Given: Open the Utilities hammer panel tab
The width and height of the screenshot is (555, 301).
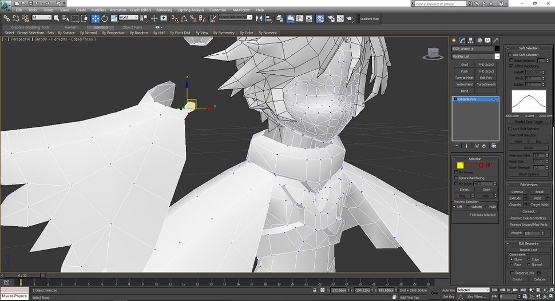Looking at the screenshot, I should [x=496, y=41].
